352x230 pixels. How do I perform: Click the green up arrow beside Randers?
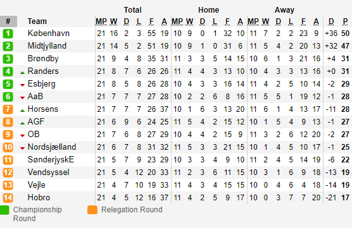(x=22, y=73)
